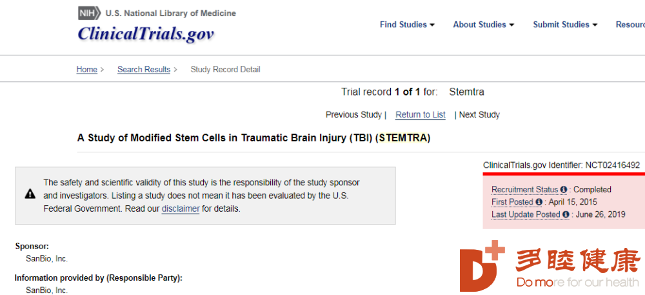Image resolution: width=645 pixels, height=295 pixels.
Task: Open the Resources menu item
Action: coord(630,25)
